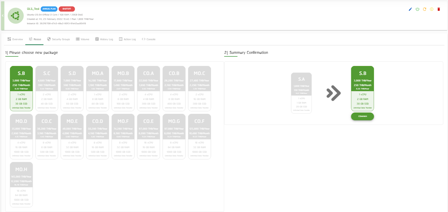
Task: Choose the MO.D package card
Action: (21, 137)
